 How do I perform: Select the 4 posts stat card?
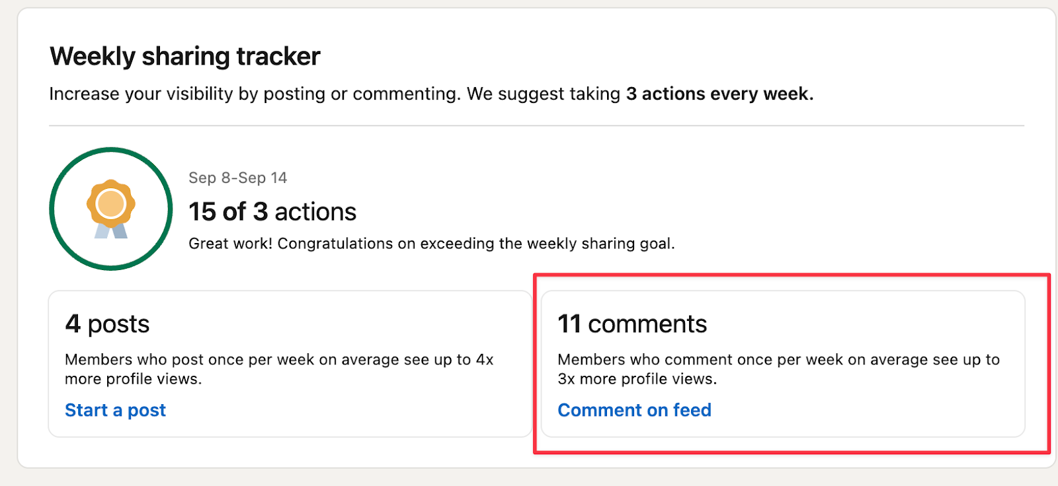coord(289,363)
